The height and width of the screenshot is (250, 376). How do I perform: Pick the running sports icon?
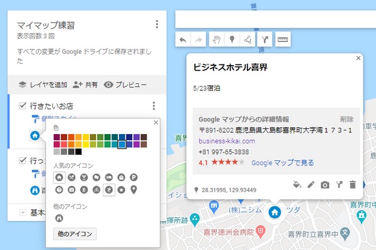point(109,190)
